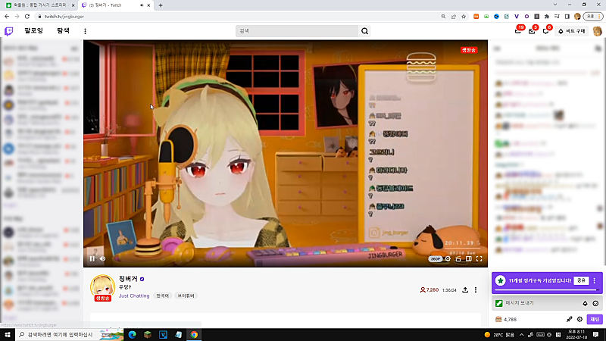Open the 팔로잉 tab

(35, 31)
